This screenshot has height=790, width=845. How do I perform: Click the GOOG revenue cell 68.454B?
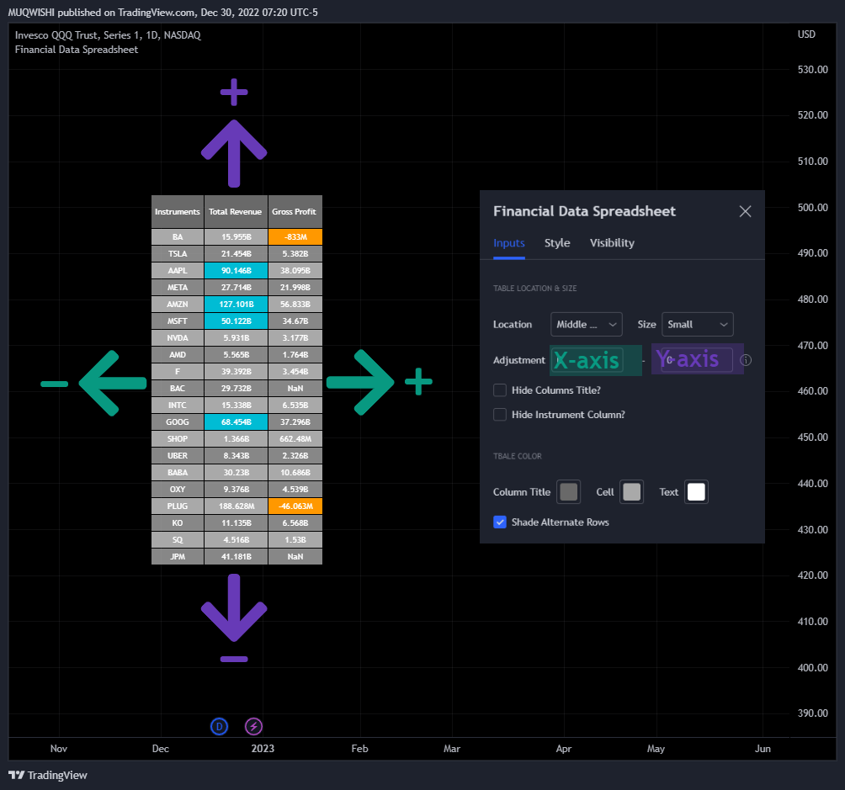point(236,422)
